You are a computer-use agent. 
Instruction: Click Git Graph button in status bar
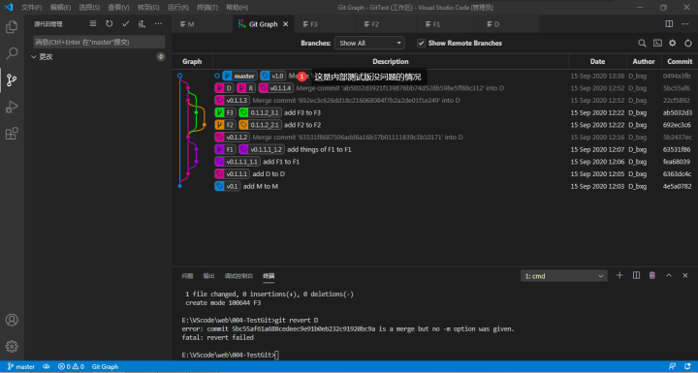[105, 367]
